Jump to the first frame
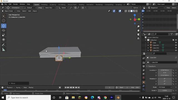 click(66, 87)
